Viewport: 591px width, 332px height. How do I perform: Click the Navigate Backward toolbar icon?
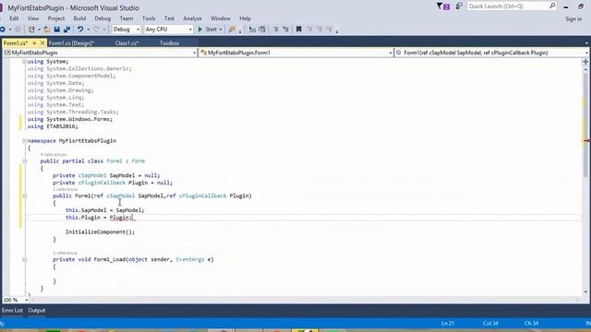pyautogui.click(x=3, y=30)
